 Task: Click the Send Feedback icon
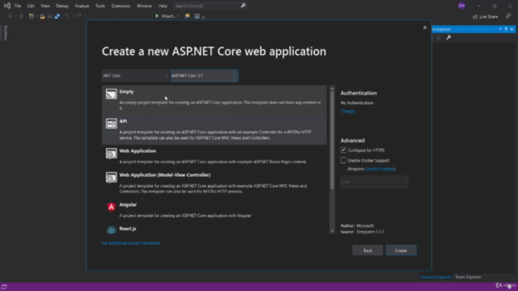pyautogui.click(x=508, y=16)
